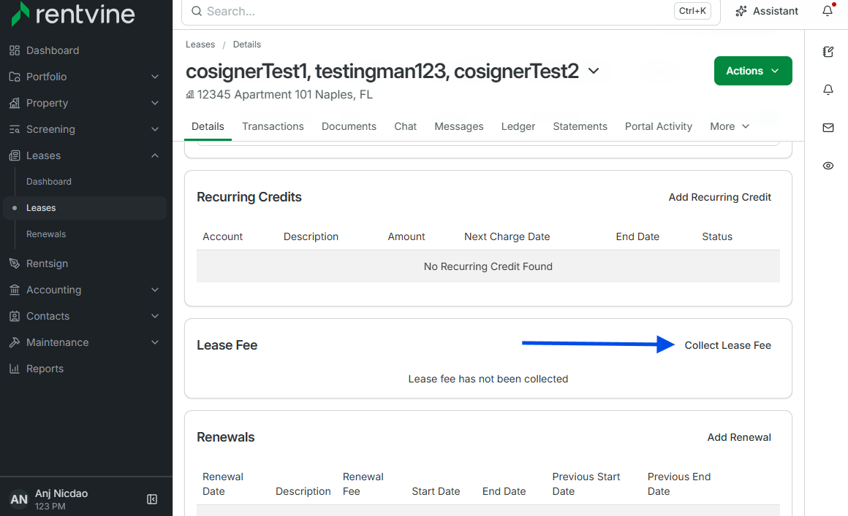Click the Rentvine logo

pyautogui.click(x=73, y=13)
